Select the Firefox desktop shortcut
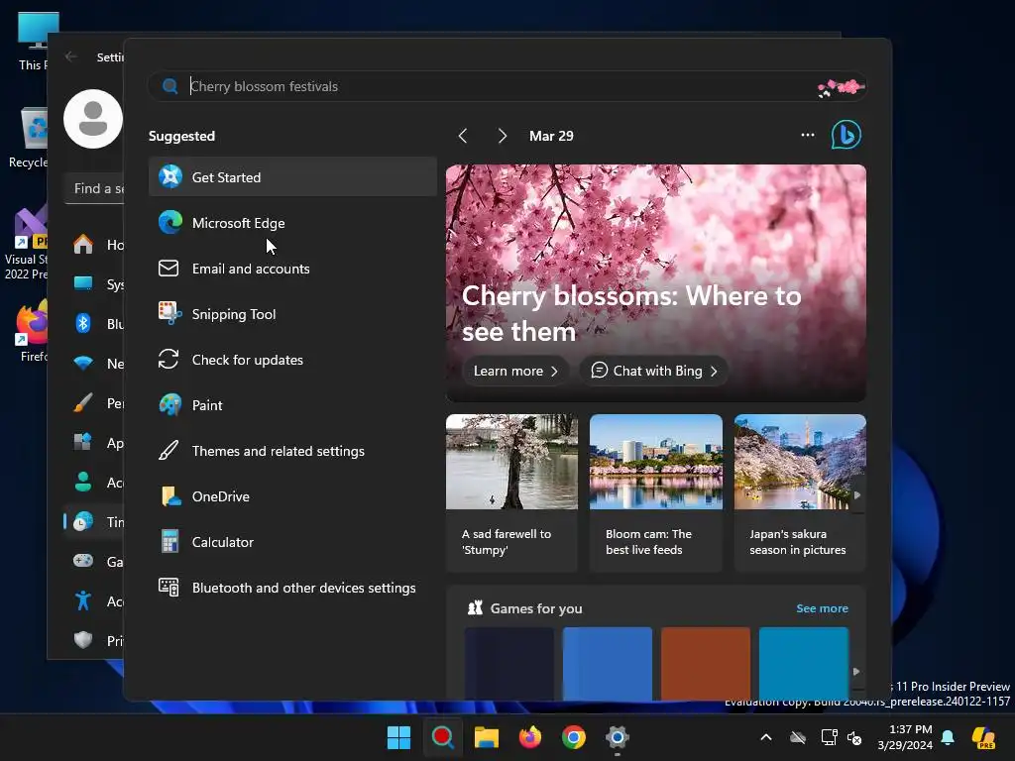This screenshot has width=1015, height=761. point(33,330)
